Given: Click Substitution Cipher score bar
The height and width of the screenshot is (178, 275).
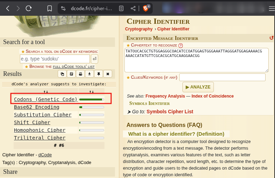Looking at the screenshot, I should point(92,115).
